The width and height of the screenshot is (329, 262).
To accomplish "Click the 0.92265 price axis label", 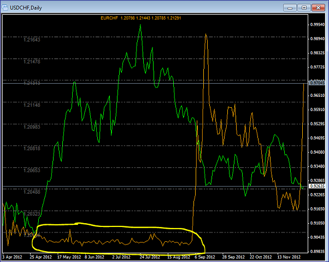I will [317, 195].
